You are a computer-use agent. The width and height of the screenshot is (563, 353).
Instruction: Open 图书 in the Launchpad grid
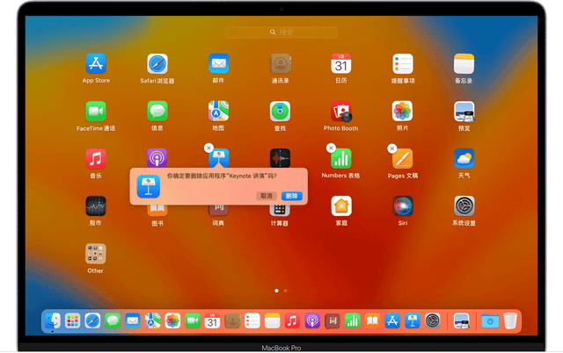pyautogui.click(x=157, y=211)
